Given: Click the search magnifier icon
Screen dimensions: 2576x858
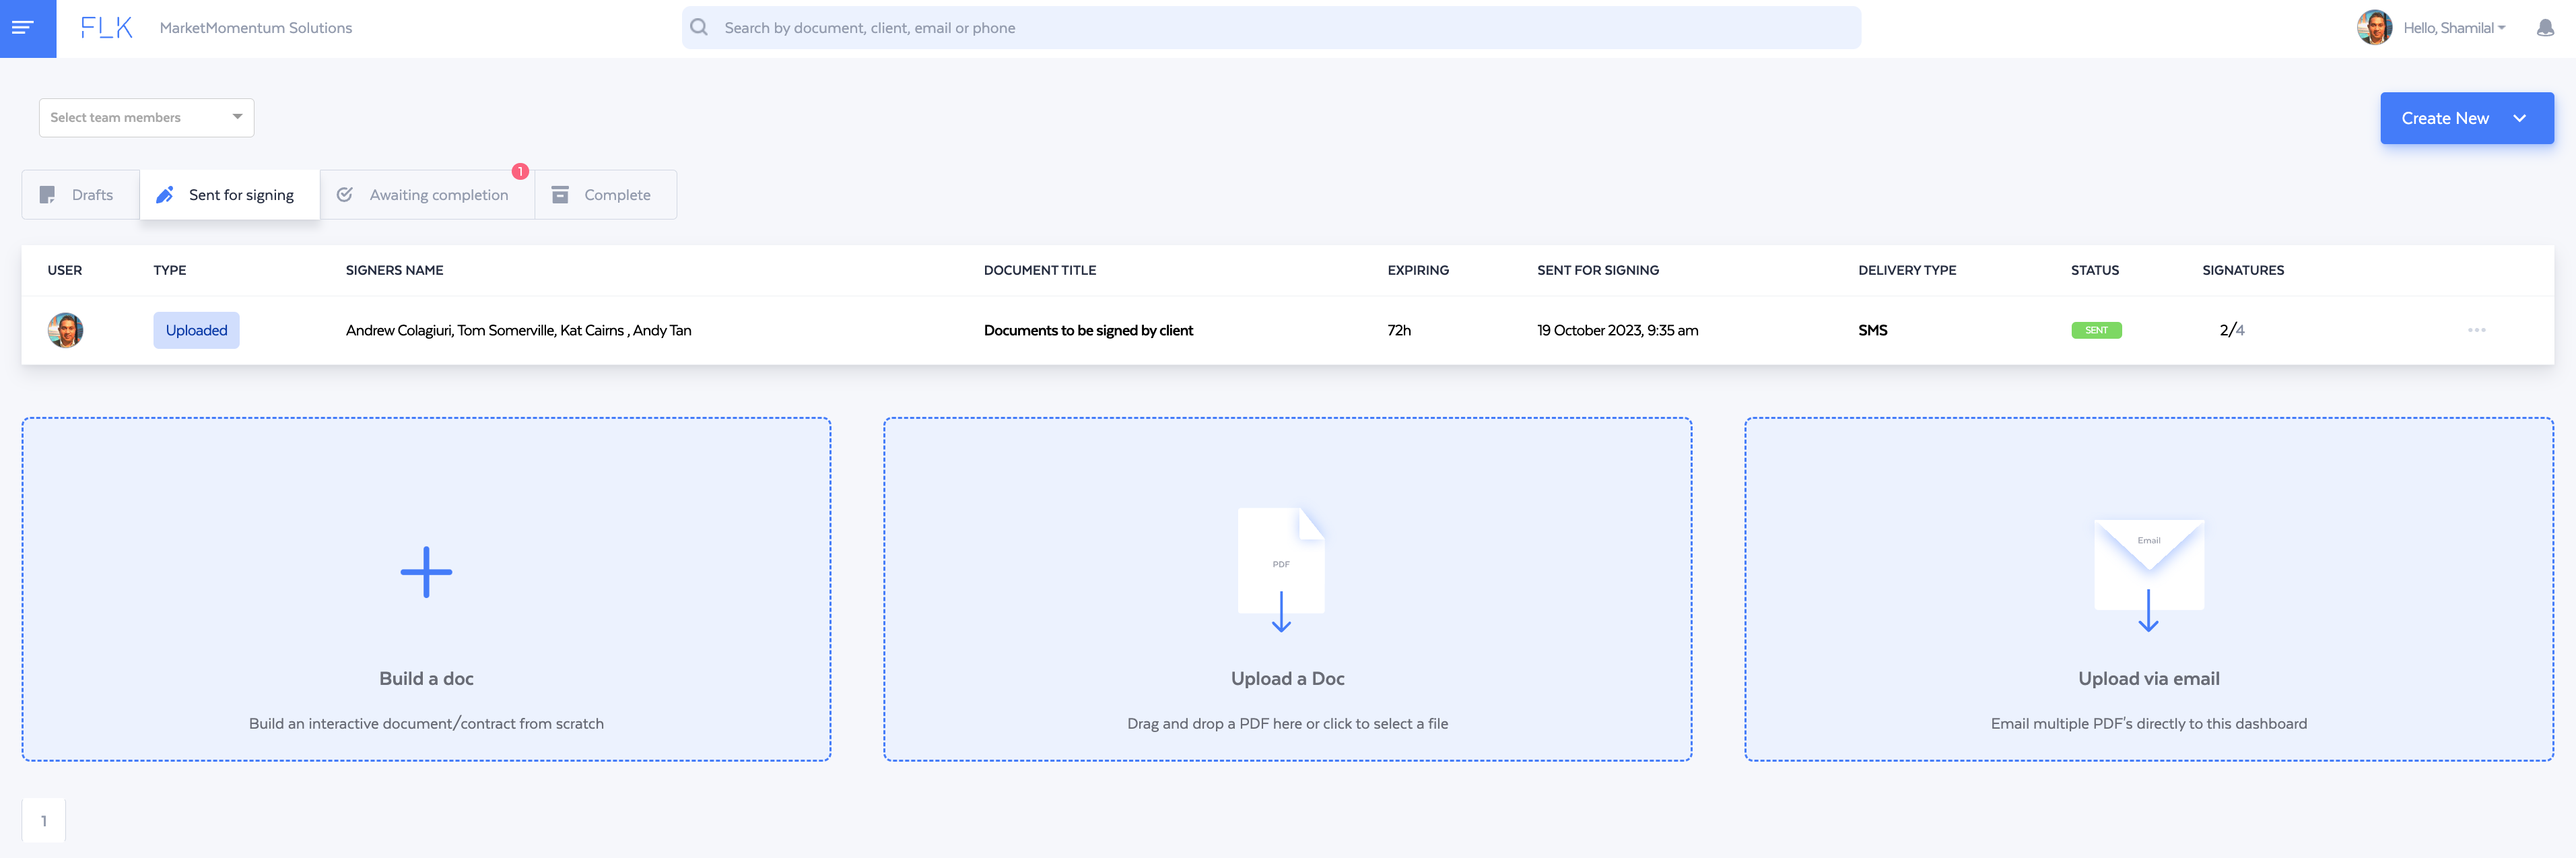Looking at the screenshot, I should [698, 27].
